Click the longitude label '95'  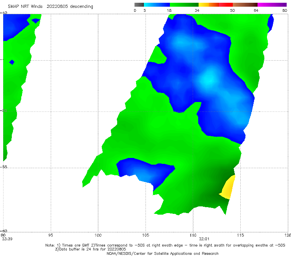click(x=50, y=235)
